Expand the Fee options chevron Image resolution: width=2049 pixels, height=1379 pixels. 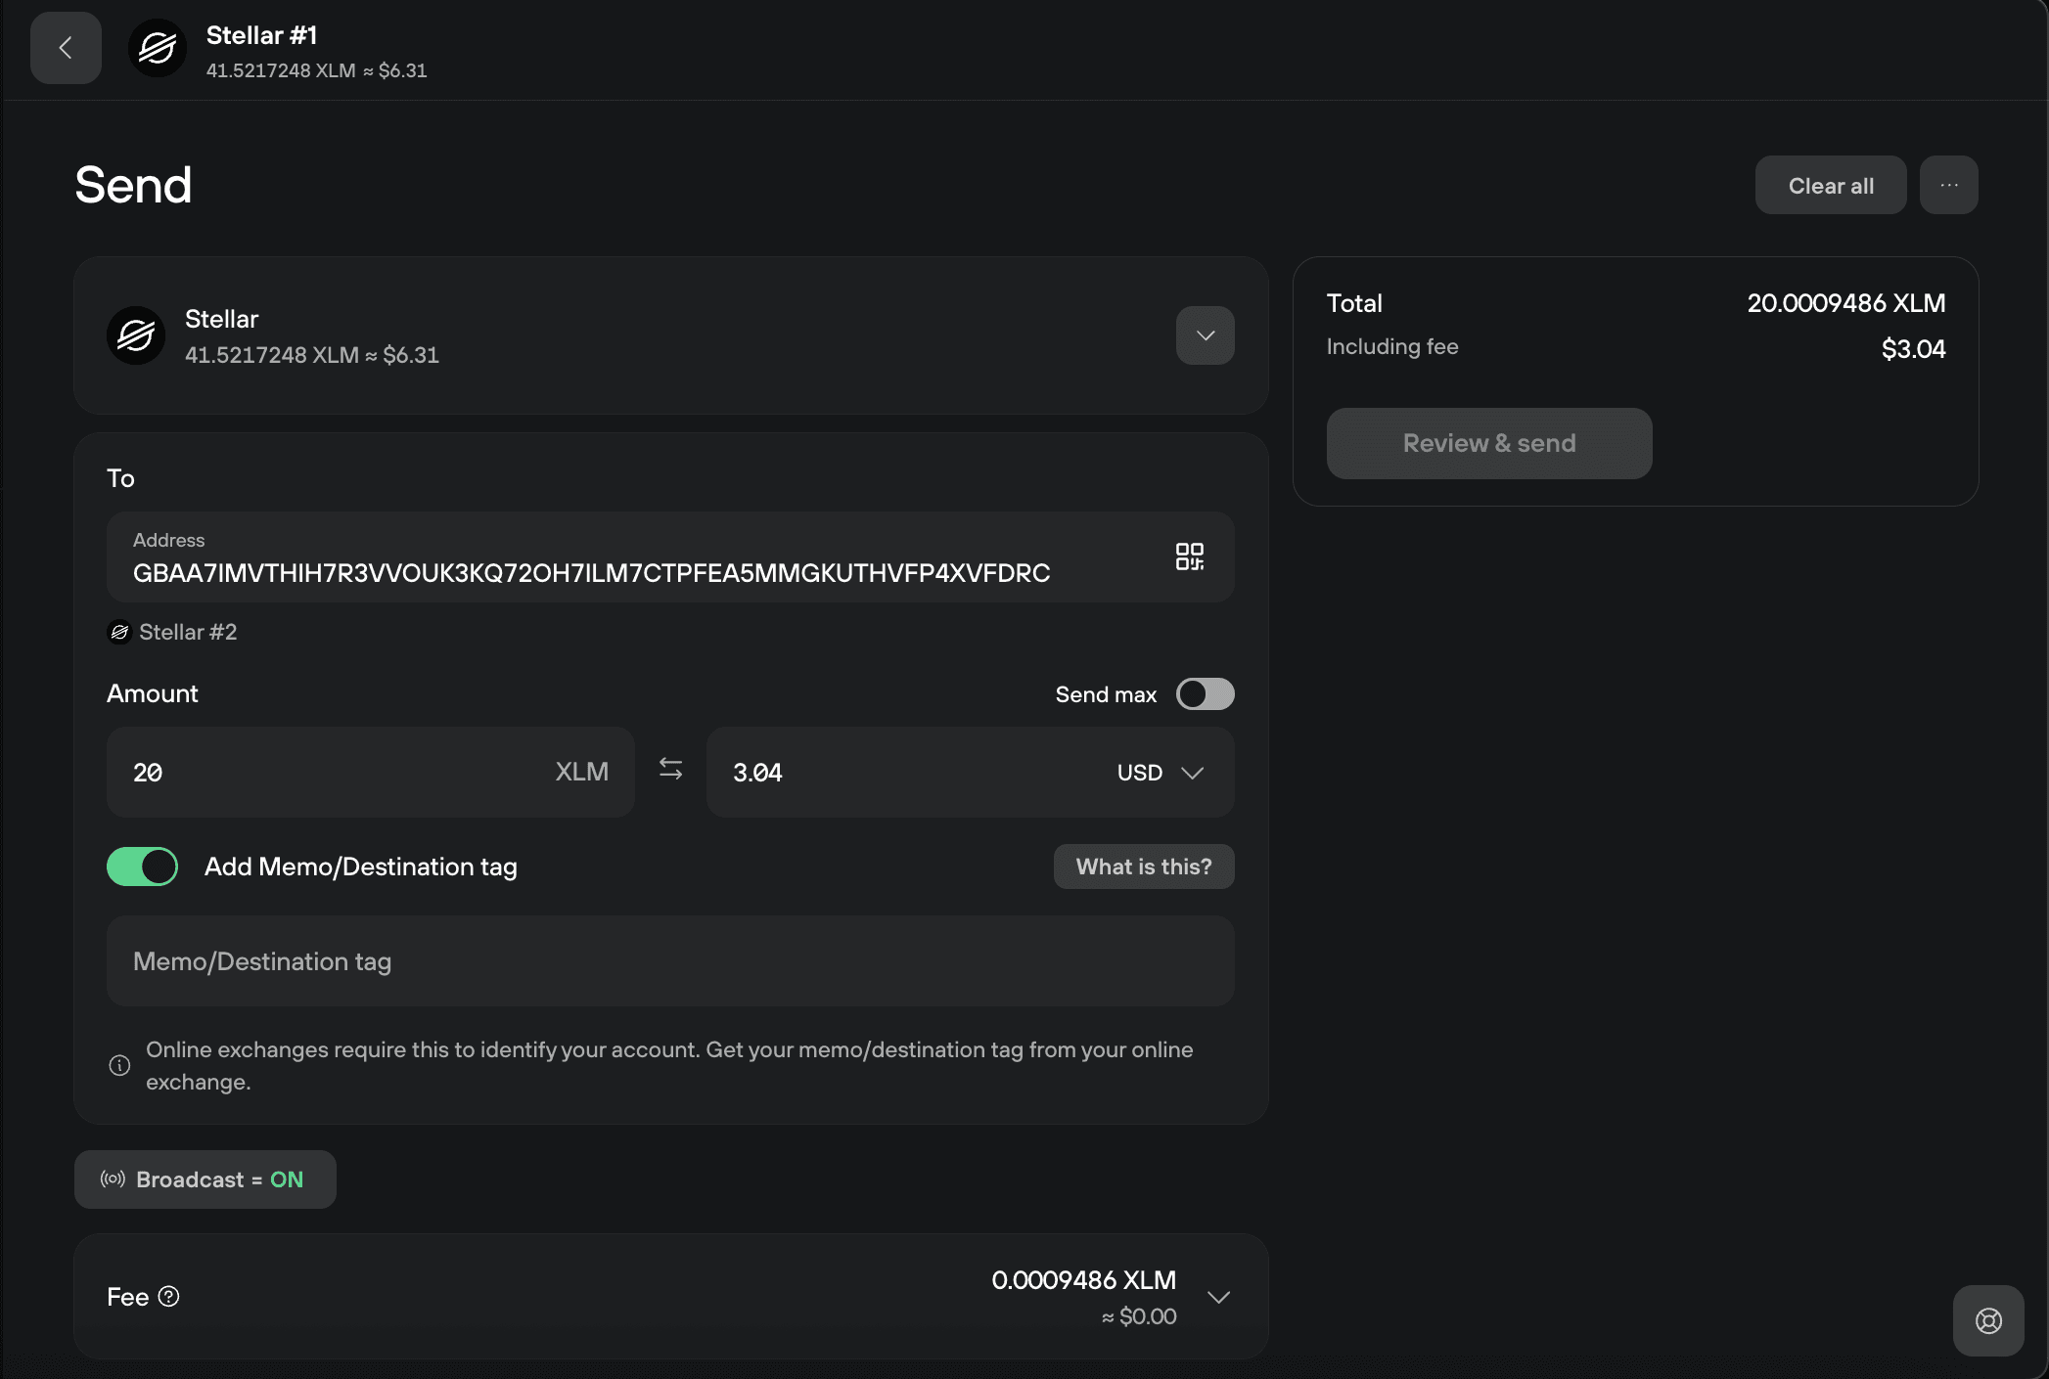pyautogui.click(x=1218, y=1297)
